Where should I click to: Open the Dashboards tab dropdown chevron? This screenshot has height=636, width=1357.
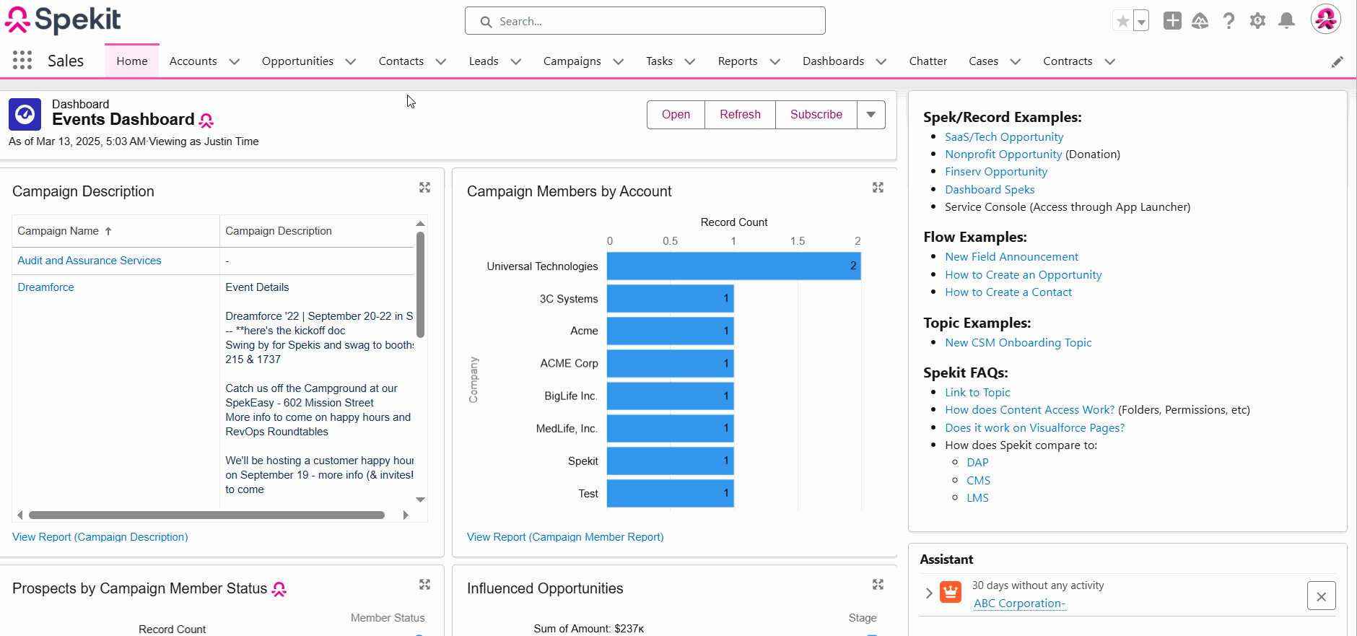click(881, 61)
